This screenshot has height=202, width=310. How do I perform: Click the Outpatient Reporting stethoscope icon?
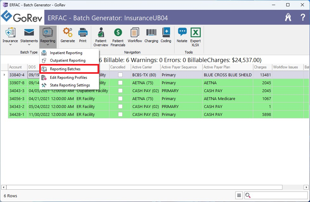[x=44, y=60]
